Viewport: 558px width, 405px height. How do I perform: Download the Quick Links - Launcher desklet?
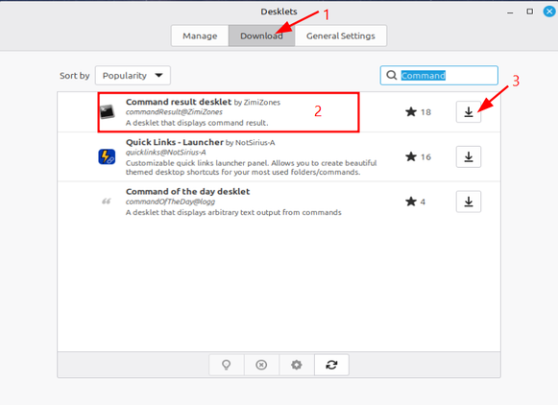click(469, 156)
